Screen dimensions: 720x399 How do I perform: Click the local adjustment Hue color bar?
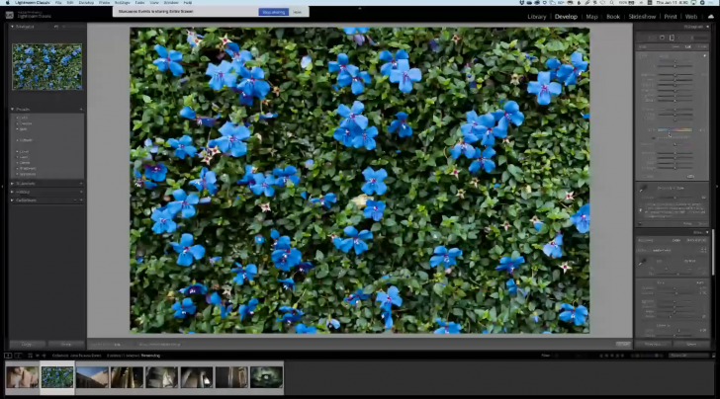pos(675,129)
